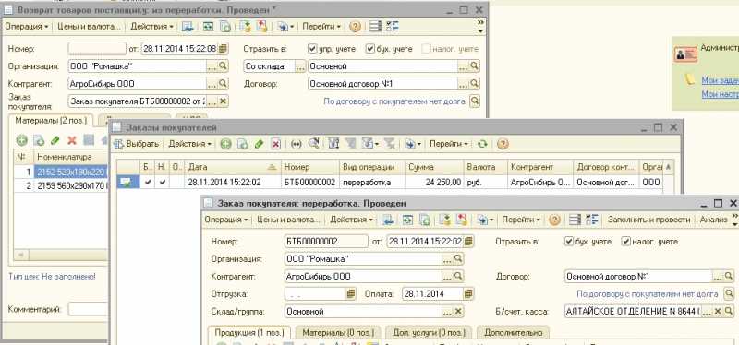Toggle налог. учете checkbox in Возврат товаров

(427, 49)
